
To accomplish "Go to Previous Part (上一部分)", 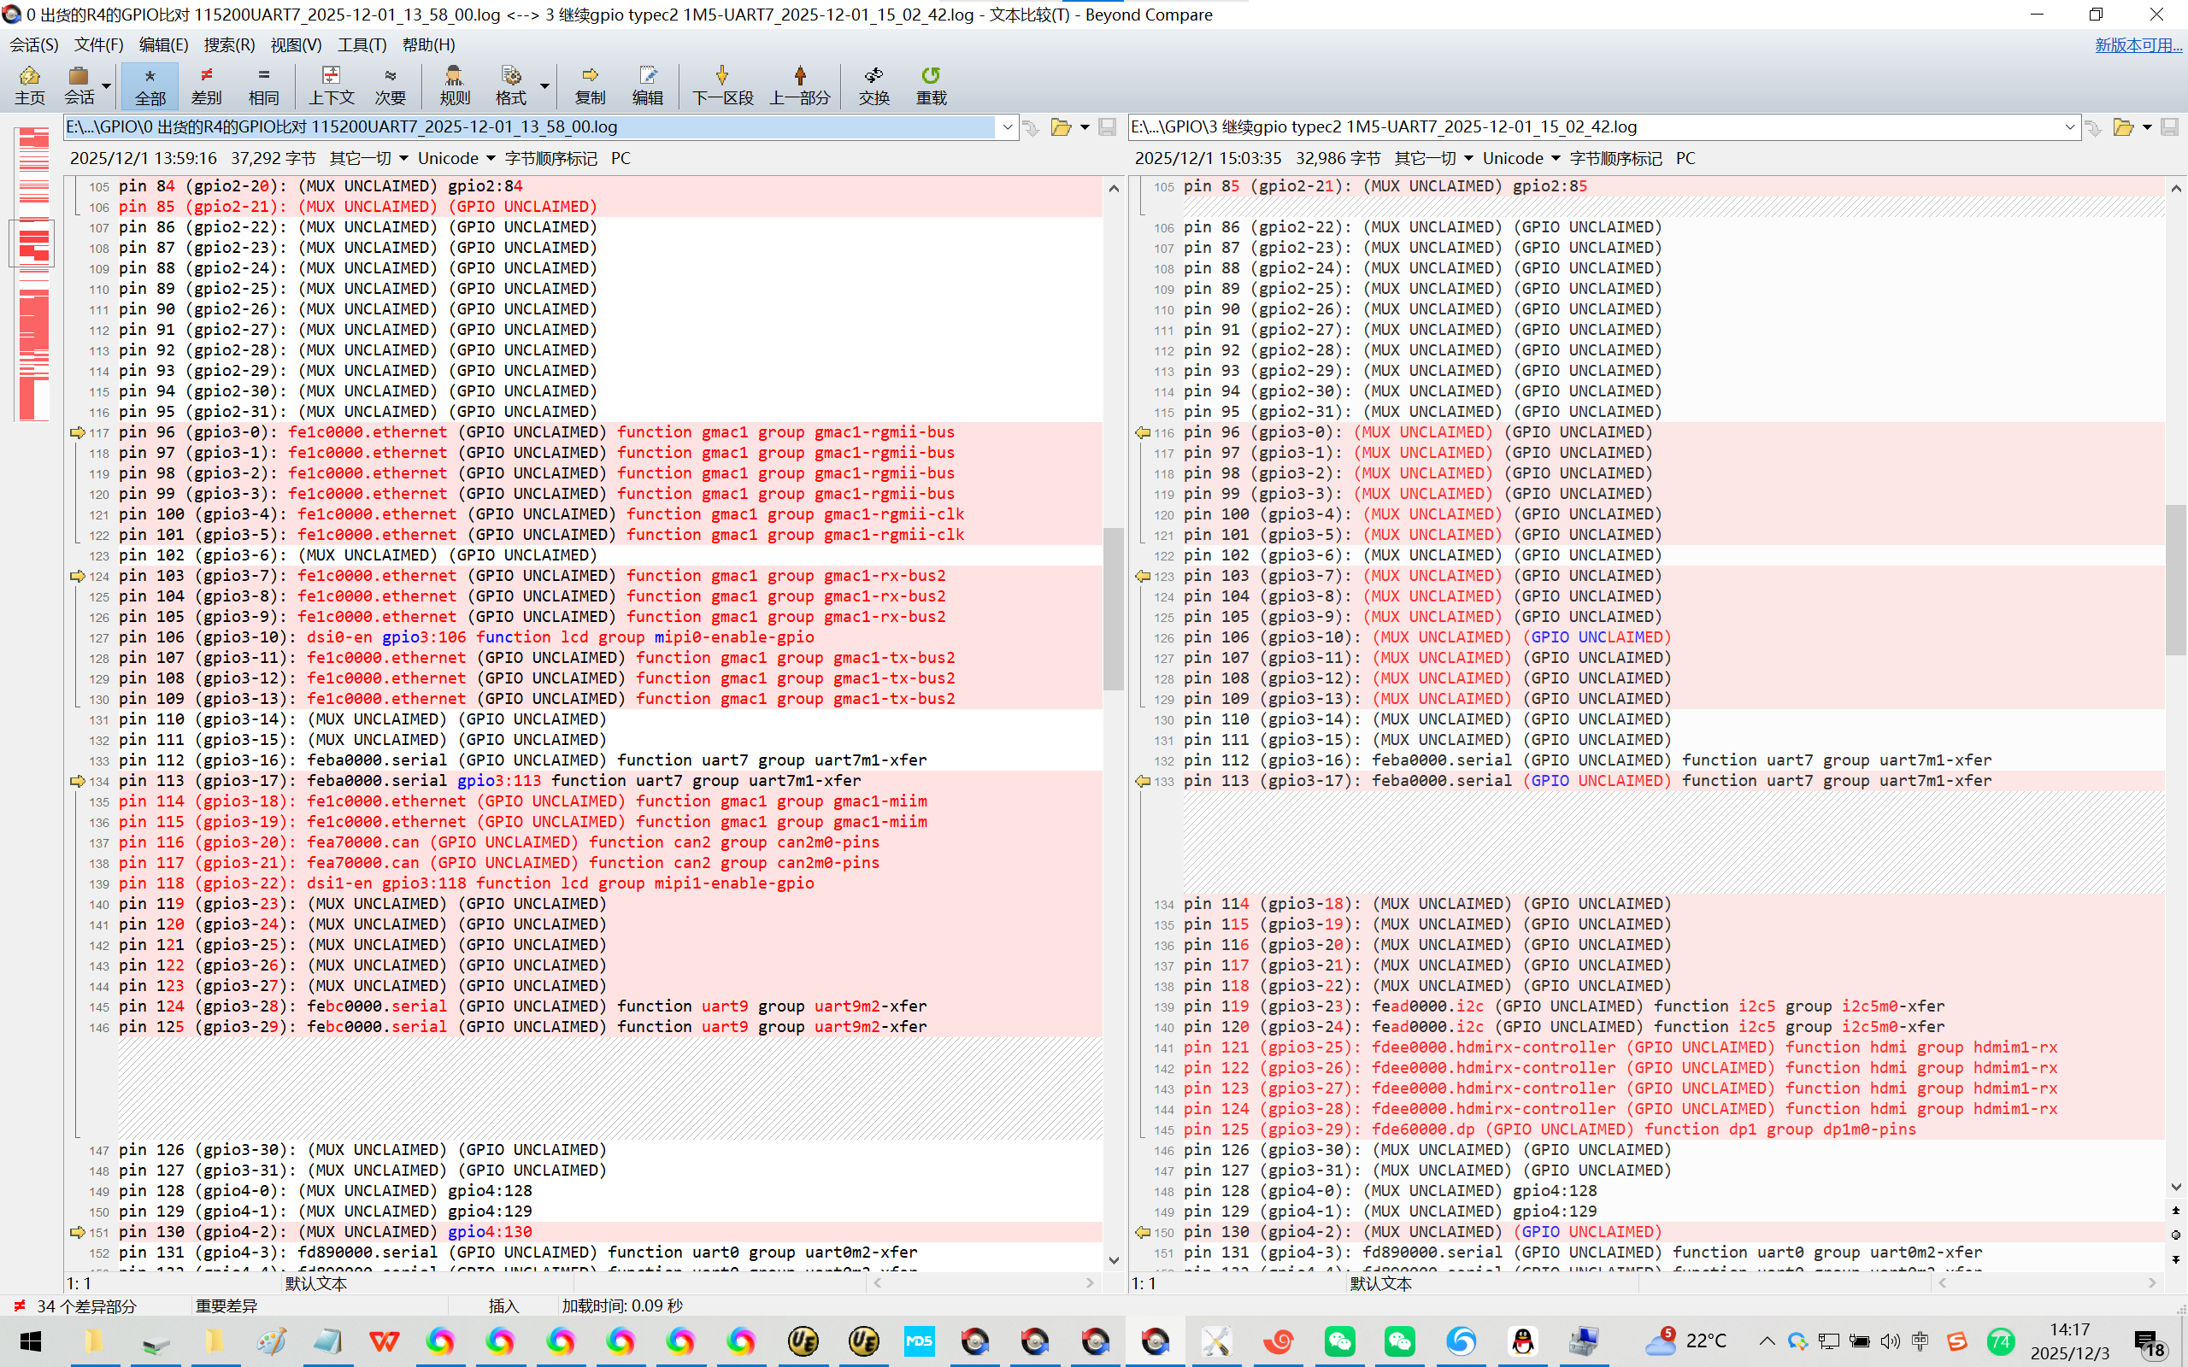I will point(799,85).
